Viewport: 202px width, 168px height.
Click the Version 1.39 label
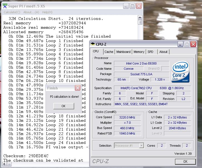(x=183, y=154)
